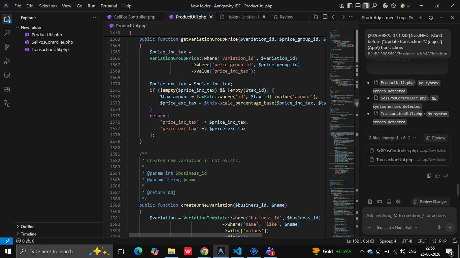Open Run and Debug view
The height and width of the screenshot is (258, 460).
tap(7, 61)
